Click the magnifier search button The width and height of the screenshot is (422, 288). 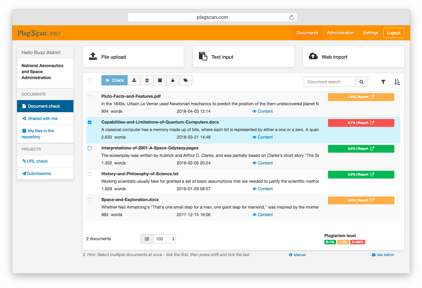(x=361, y=82)
